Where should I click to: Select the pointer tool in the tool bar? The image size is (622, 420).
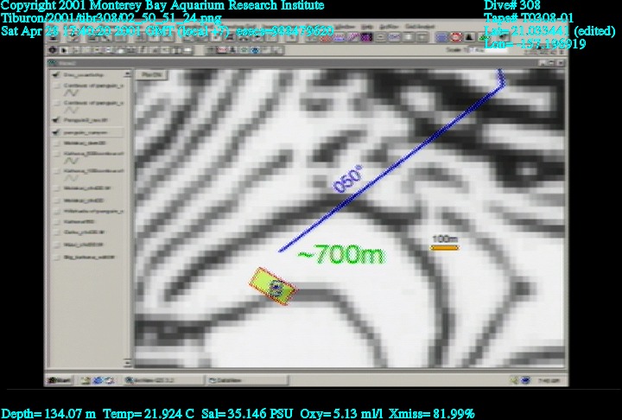tap(65, 50)
